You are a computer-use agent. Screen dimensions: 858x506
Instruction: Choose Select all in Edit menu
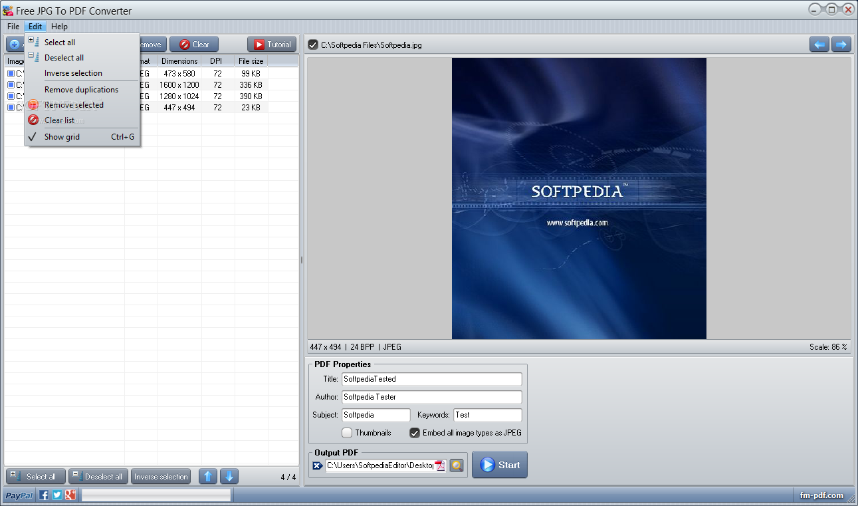pyautogui.click(x=82, y=42)
